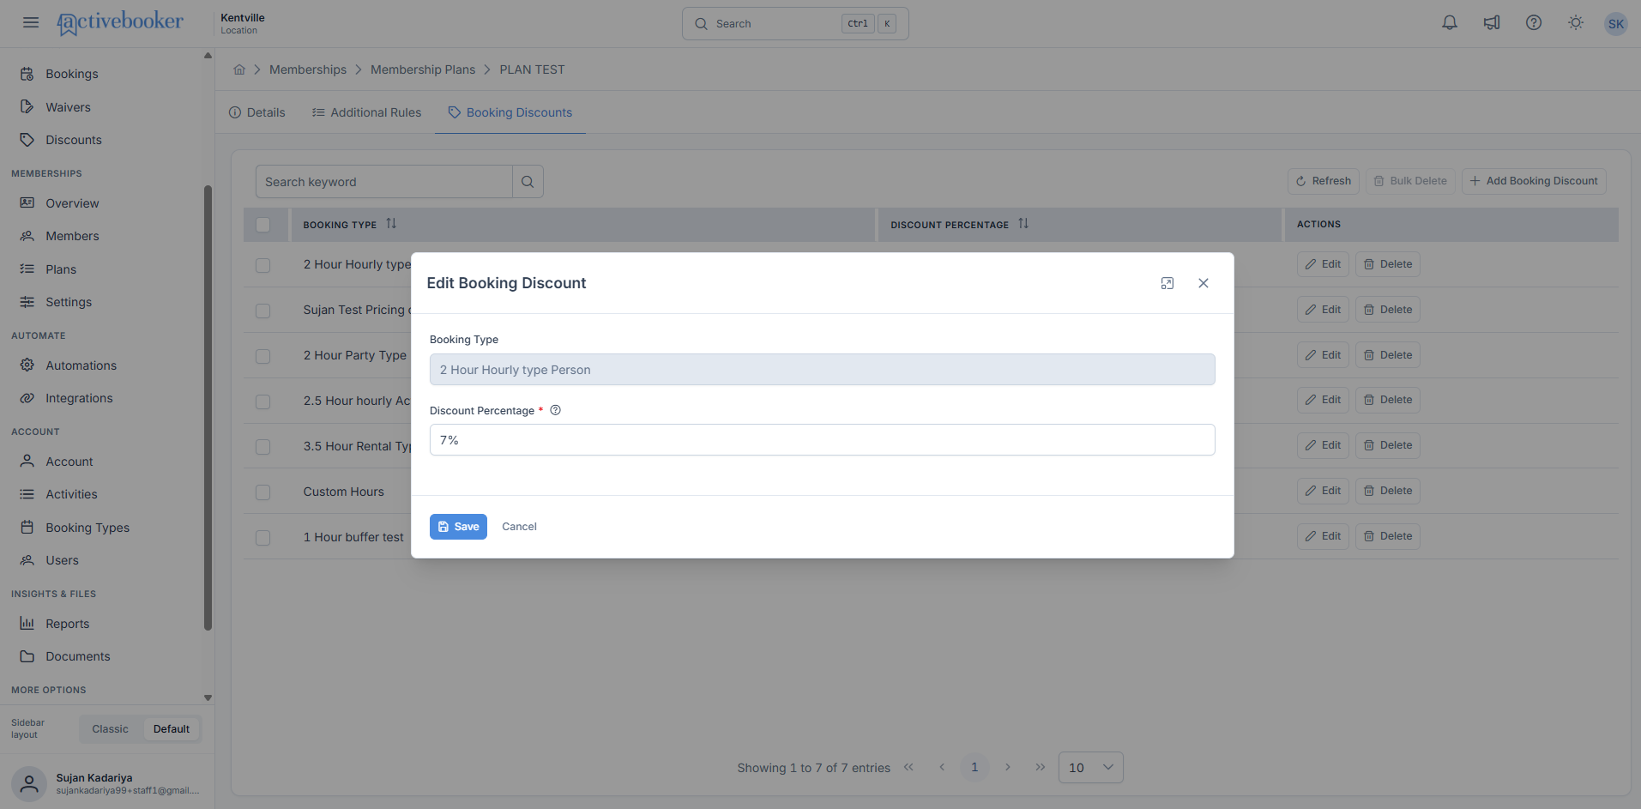Click the notifications bell icon
The width and height of the screenshot is (1641, 809).
1450,23
